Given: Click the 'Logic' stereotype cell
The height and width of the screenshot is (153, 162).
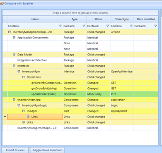Looking at the screenshot, I should (122, 105).
